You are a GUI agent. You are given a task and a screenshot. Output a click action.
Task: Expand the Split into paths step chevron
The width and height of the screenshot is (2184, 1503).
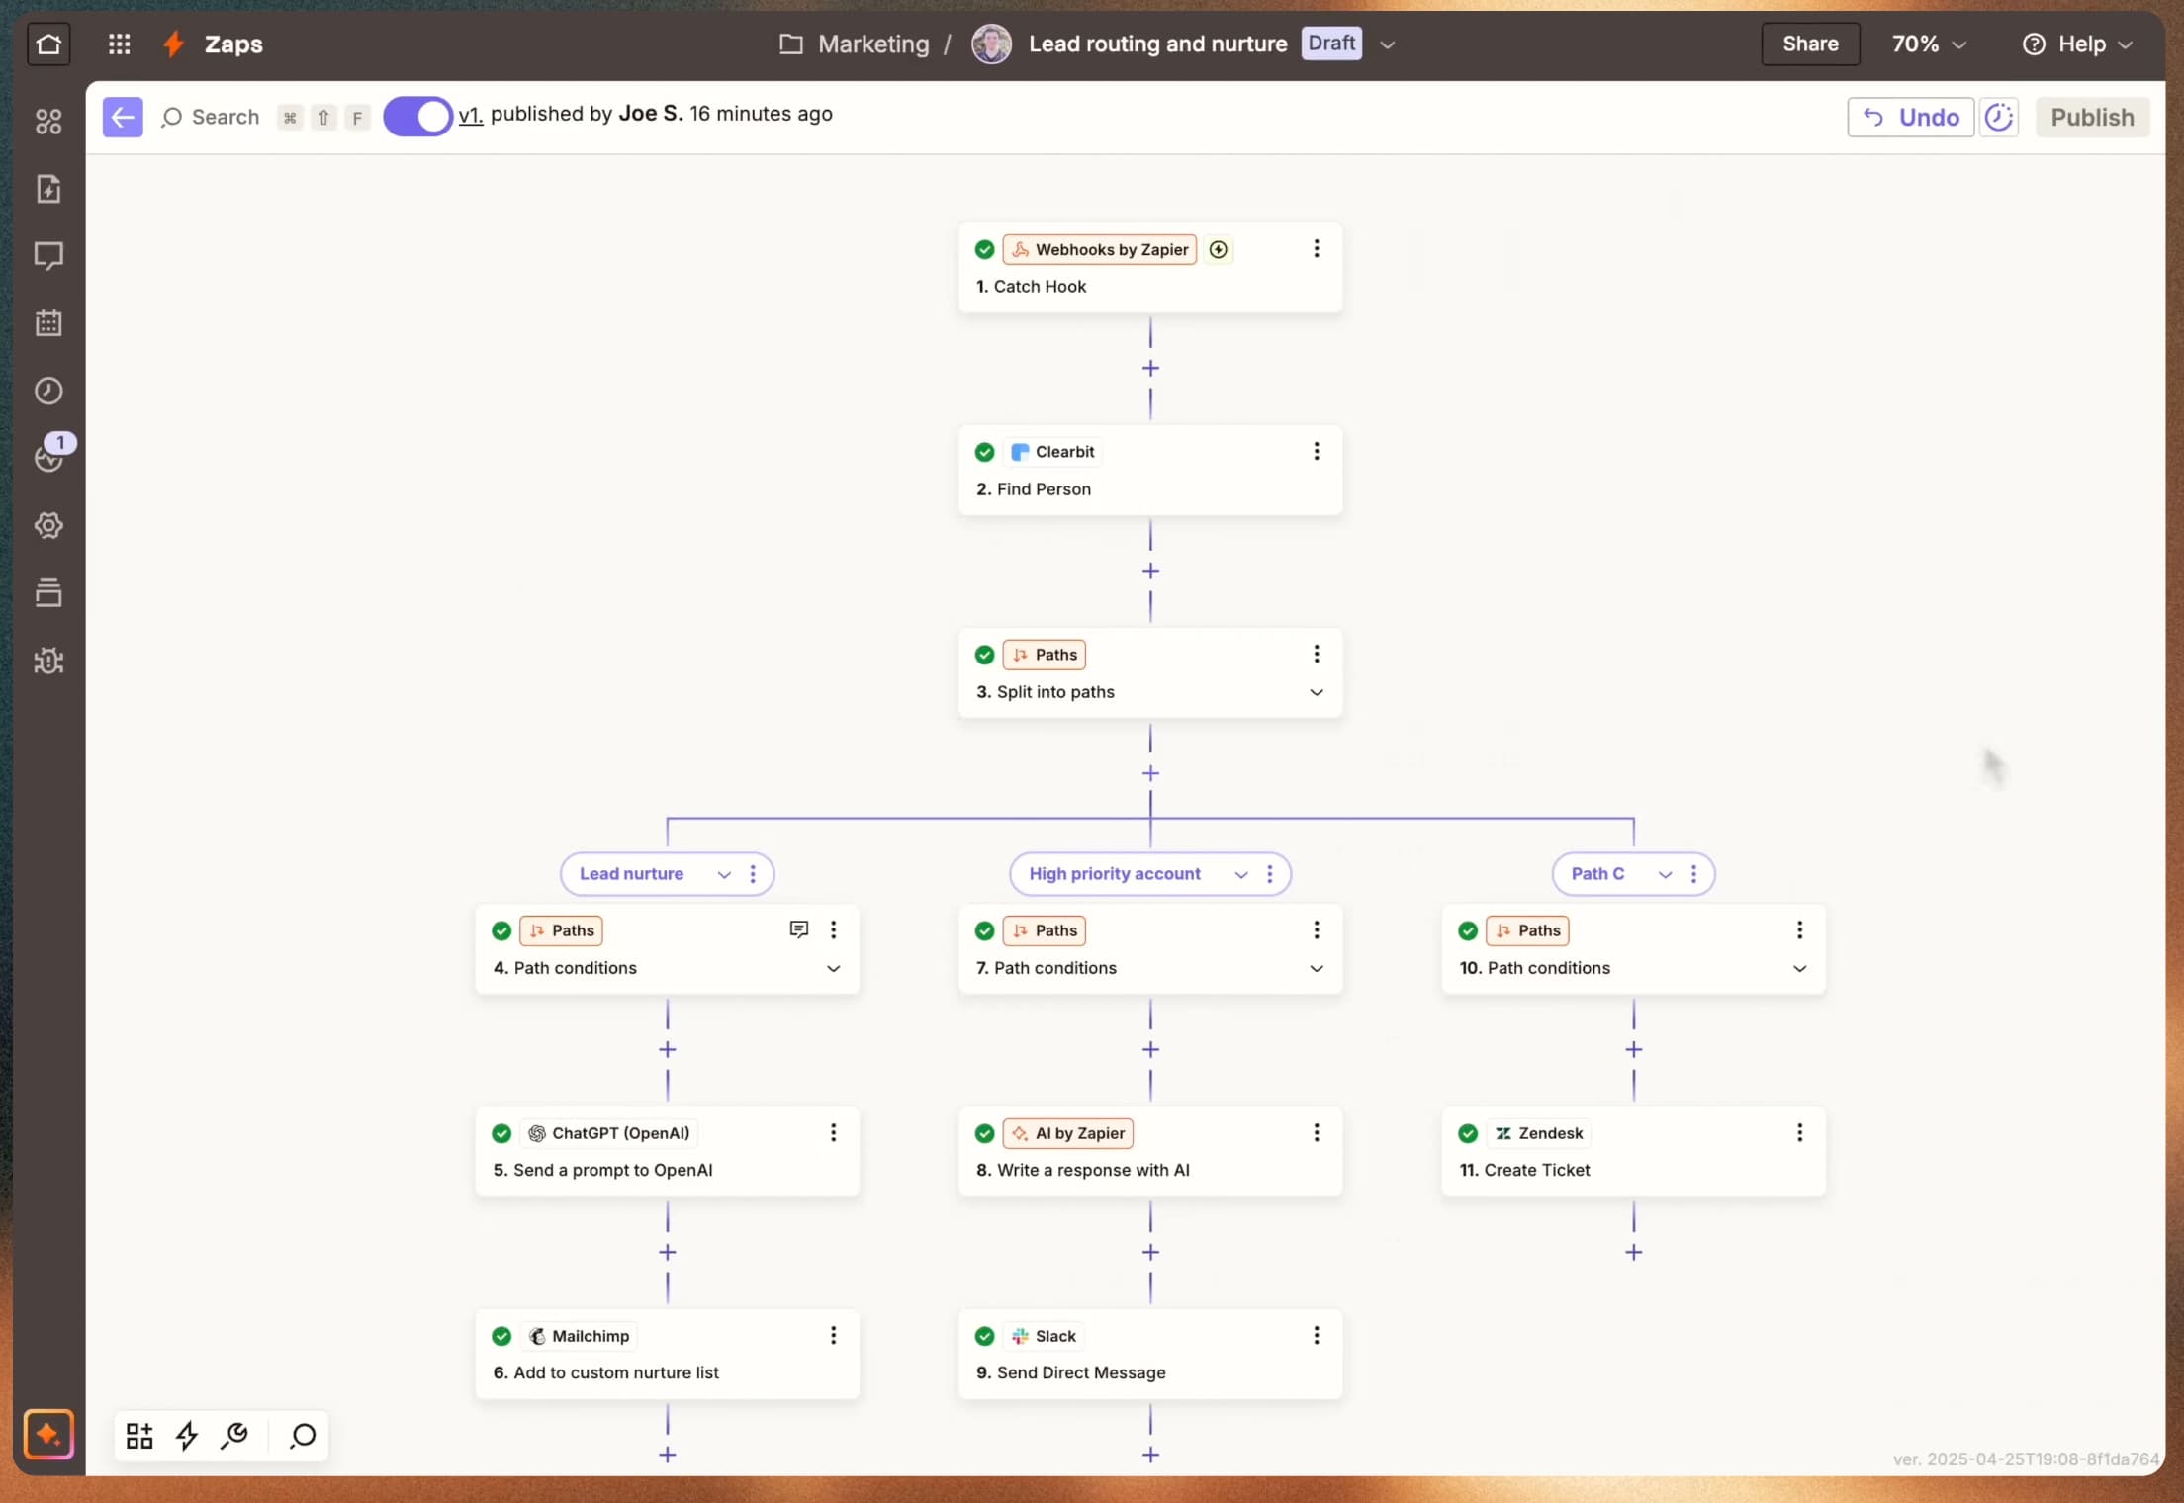pos(1317,692)
